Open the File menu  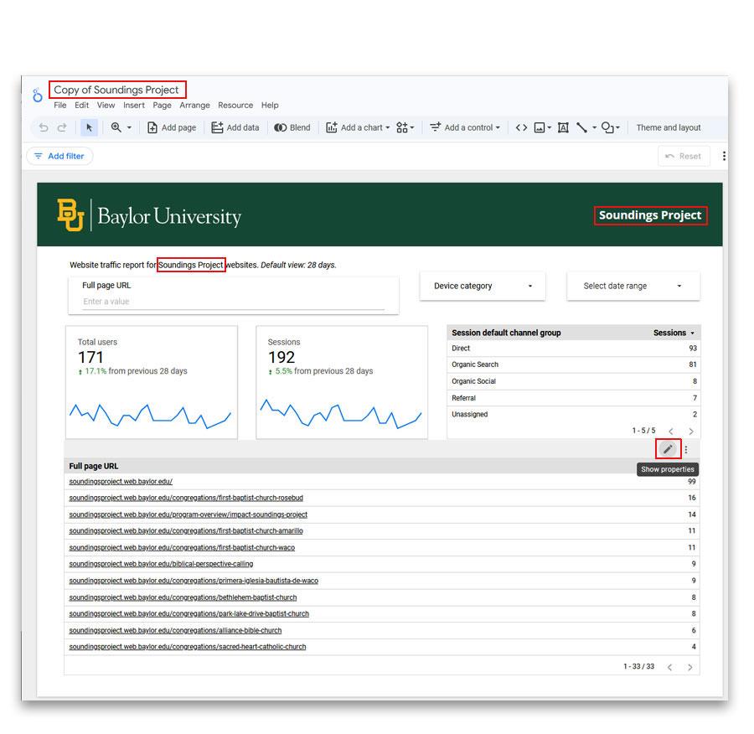60,105
